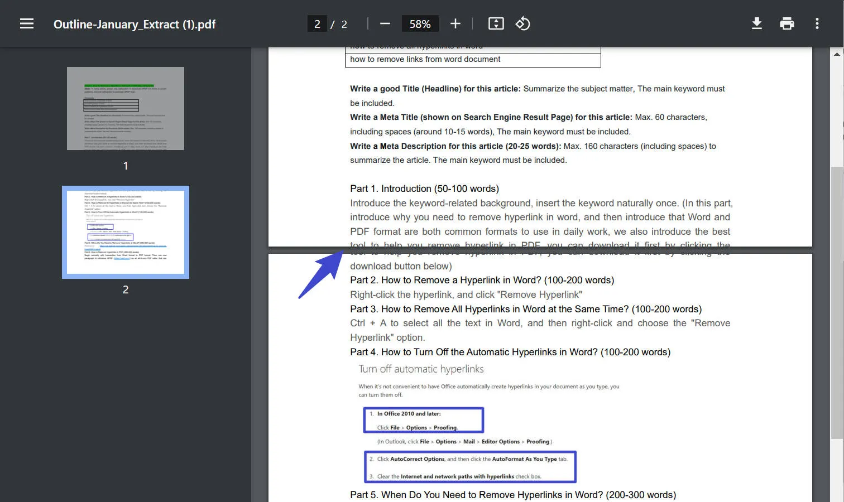Click the AutoCorrect Options instruction box
Image resolution: width=844 pixels, height=502 pixels.
469,466
